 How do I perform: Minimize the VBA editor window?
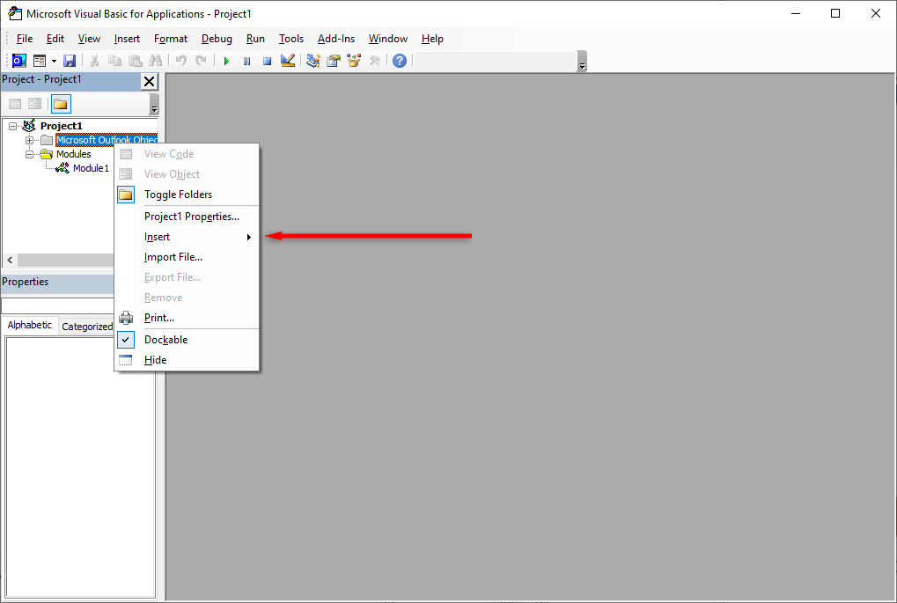(x=796, y=14)
